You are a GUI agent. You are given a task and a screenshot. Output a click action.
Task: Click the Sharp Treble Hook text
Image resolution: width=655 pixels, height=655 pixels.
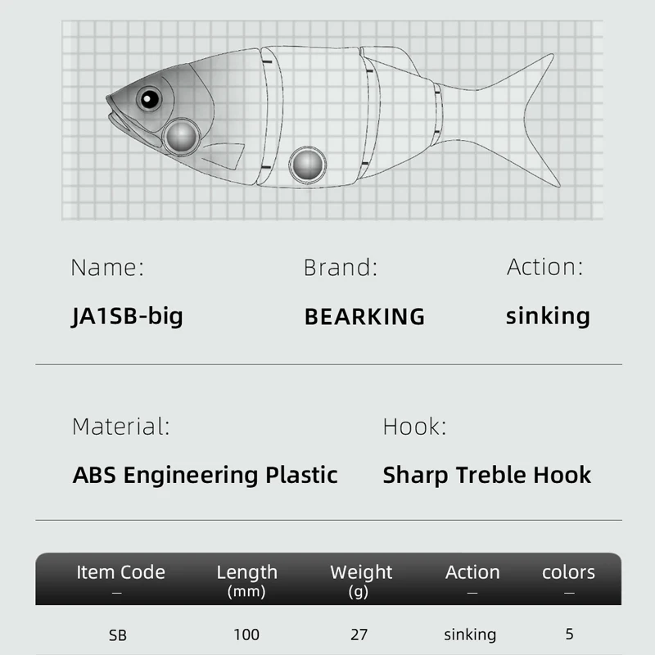pyautogui.click(x=486, y=475)
